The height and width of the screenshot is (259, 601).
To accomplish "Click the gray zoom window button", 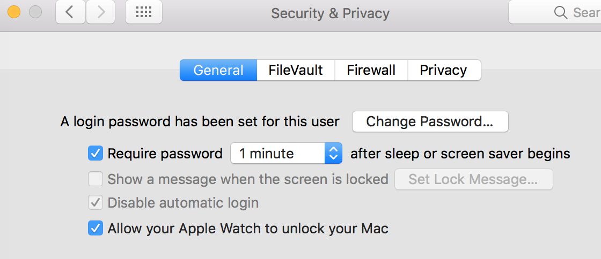I will click(x=35, y=12).
